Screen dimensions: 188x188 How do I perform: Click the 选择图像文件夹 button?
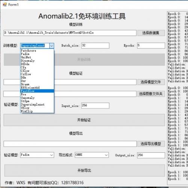click(x=151, y=94)
